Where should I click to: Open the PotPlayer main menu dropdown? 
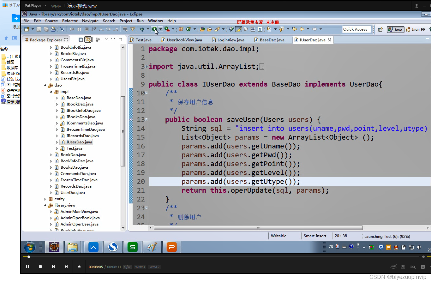click(x=35, y=6)
